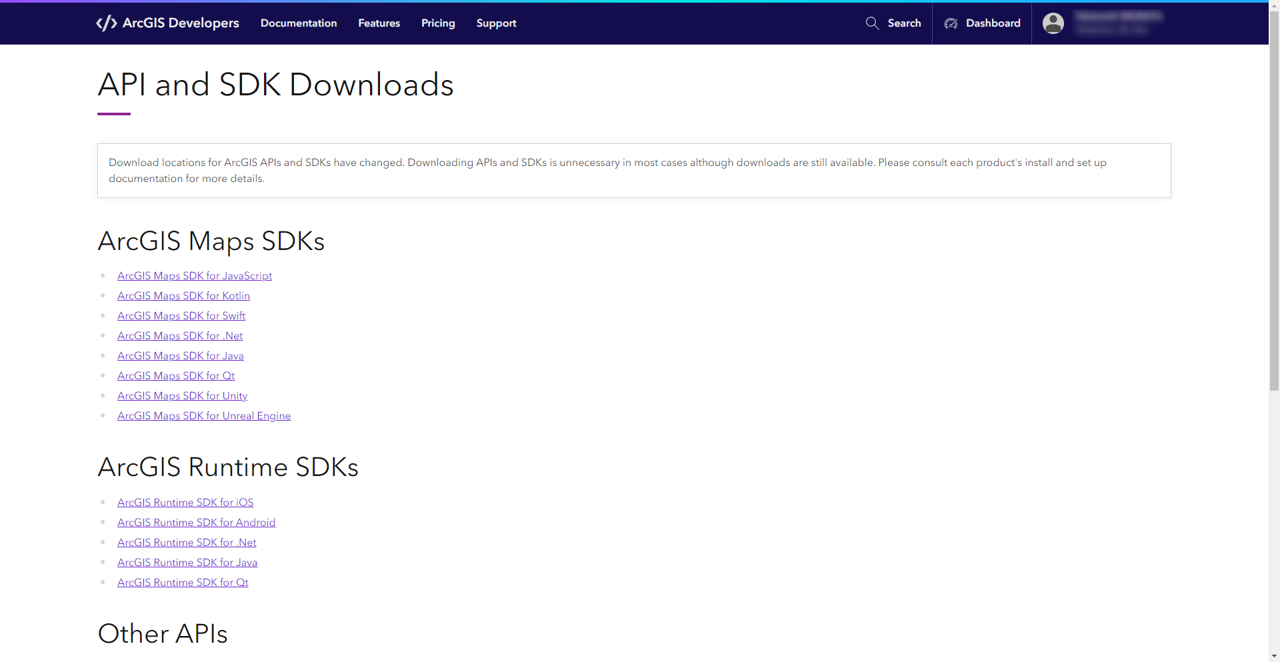Go to the Pricing page

pyautogui.click(x=438, y=23)
